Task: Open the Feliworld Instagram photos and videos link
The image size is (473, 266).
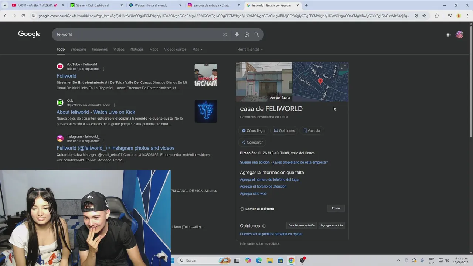Action: click(115, 148)
